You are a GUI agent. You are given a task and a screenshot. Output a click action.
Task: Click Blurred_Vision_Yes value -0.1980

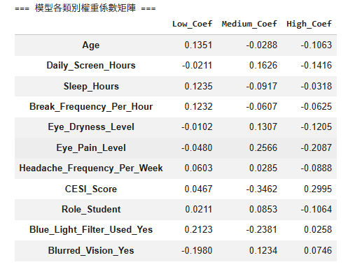click(197, 250)
